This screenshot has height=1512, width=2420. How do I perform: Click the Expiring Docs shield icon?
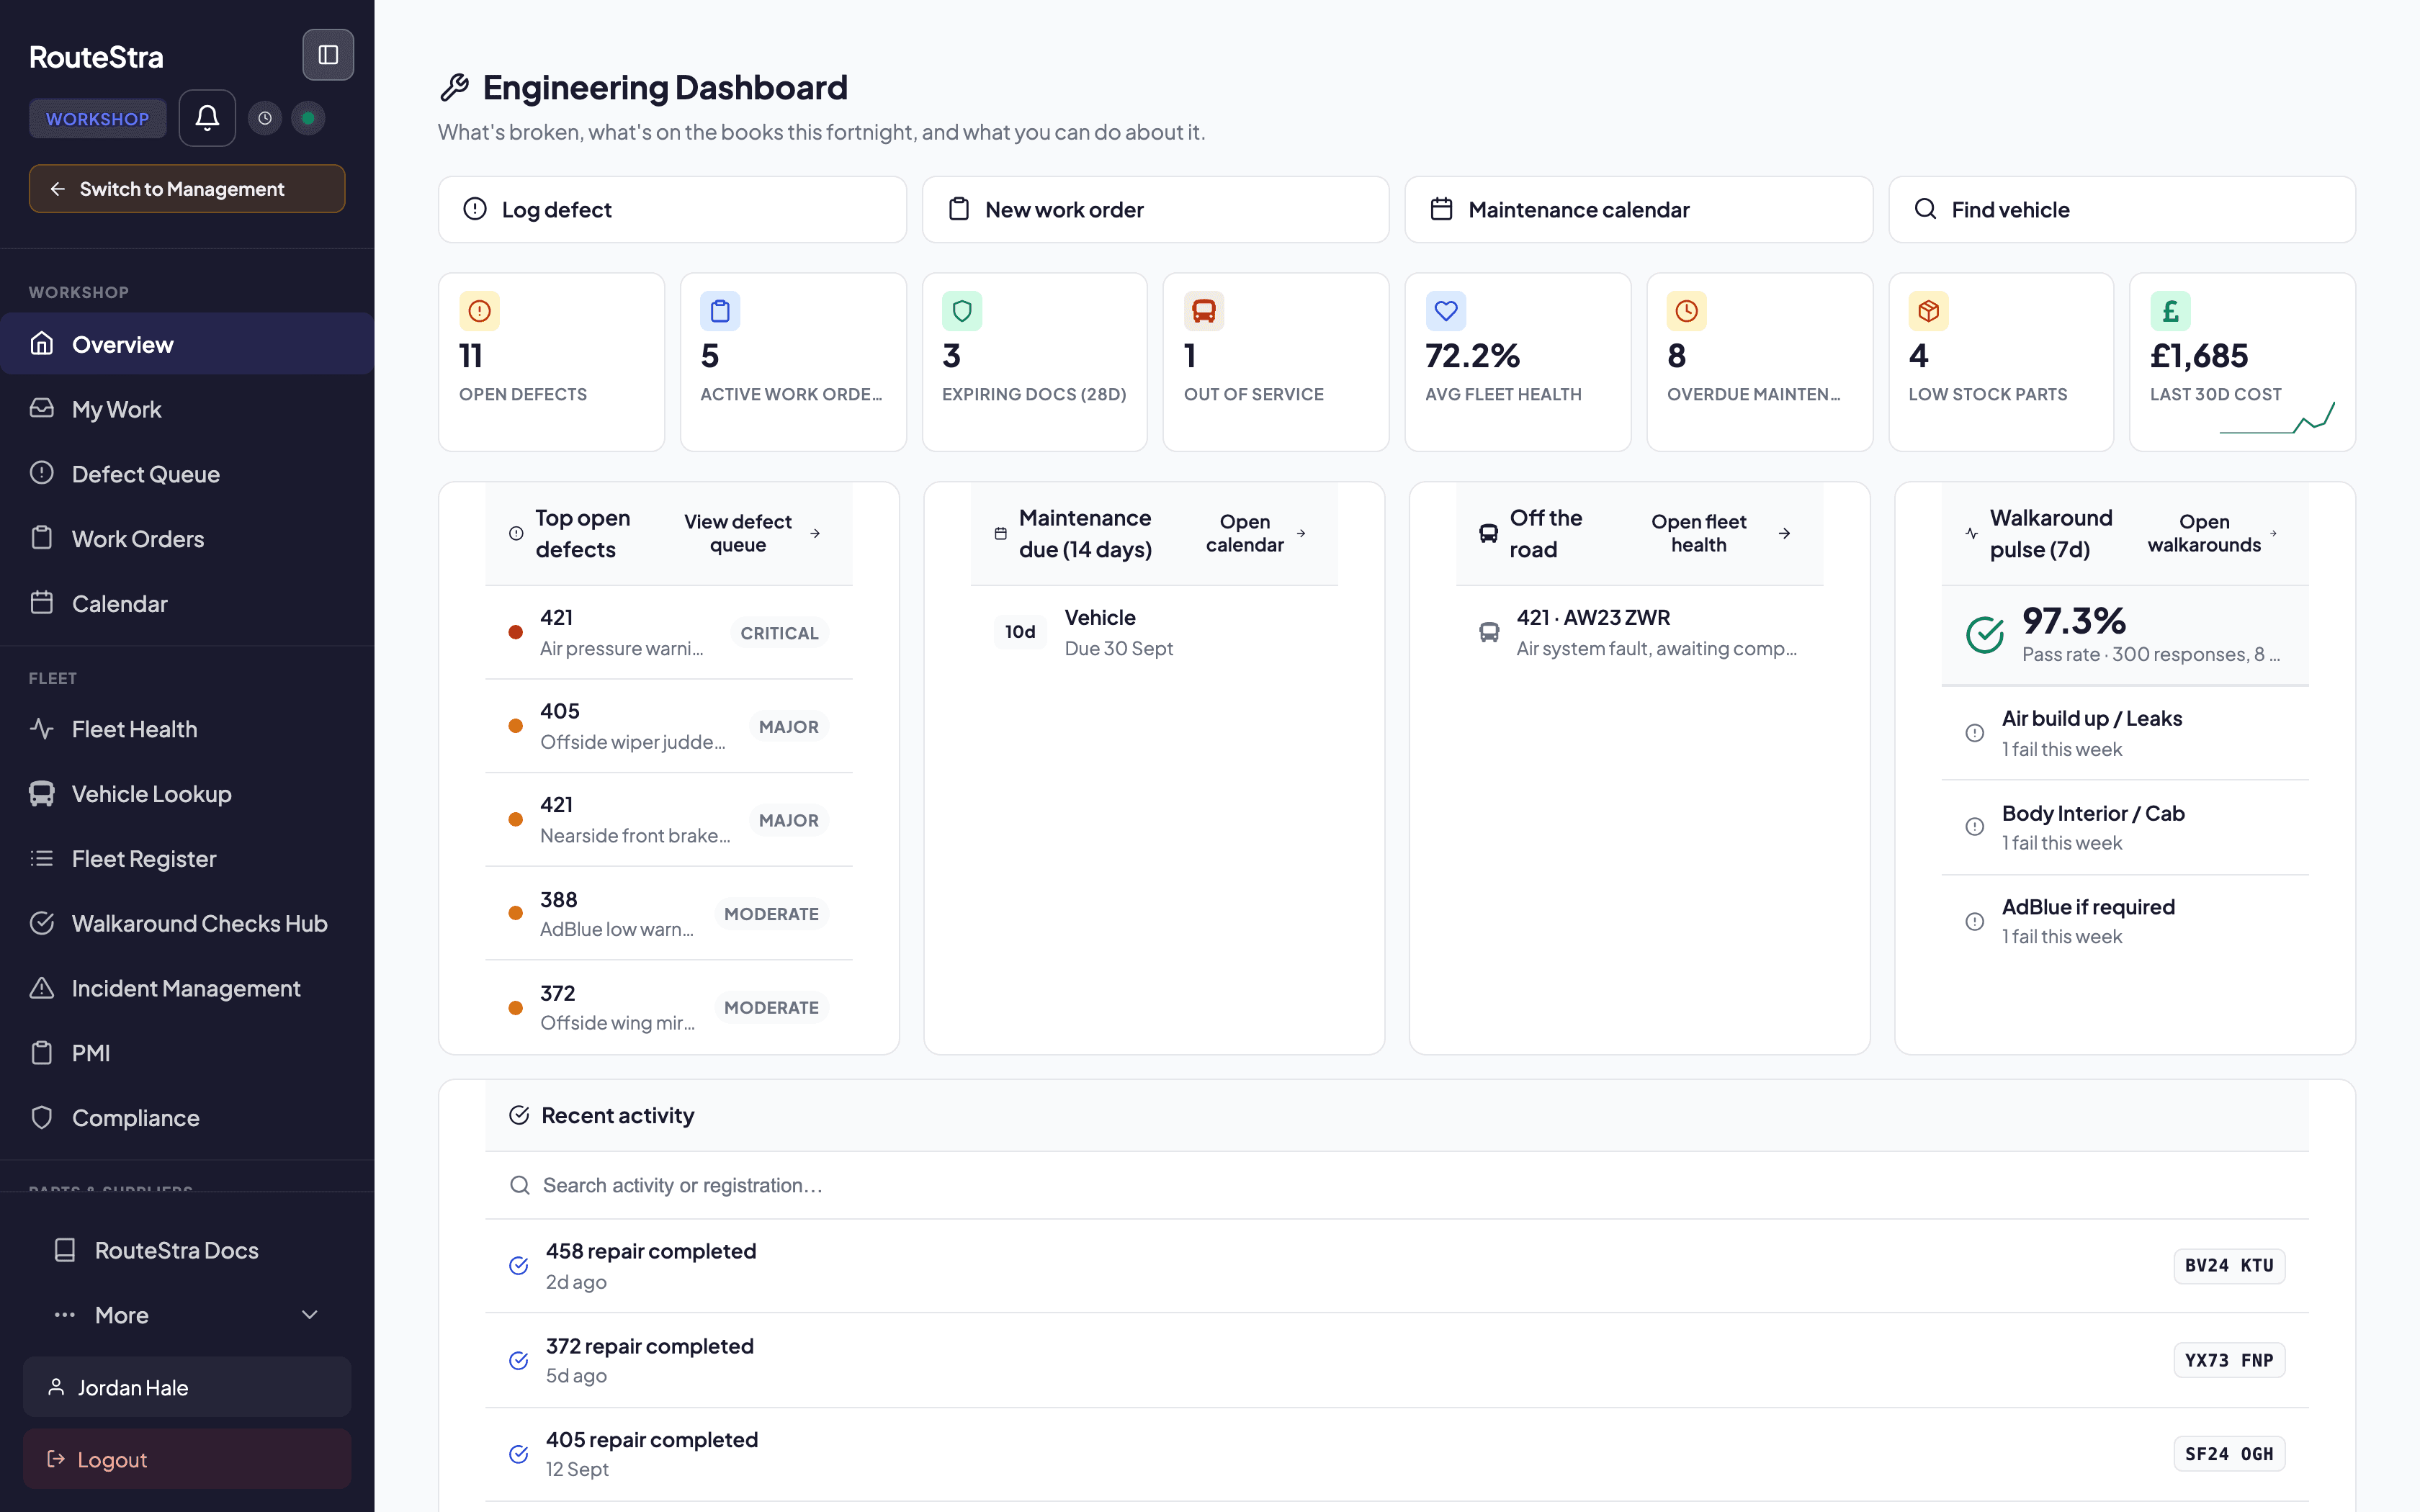click(962, 311)
